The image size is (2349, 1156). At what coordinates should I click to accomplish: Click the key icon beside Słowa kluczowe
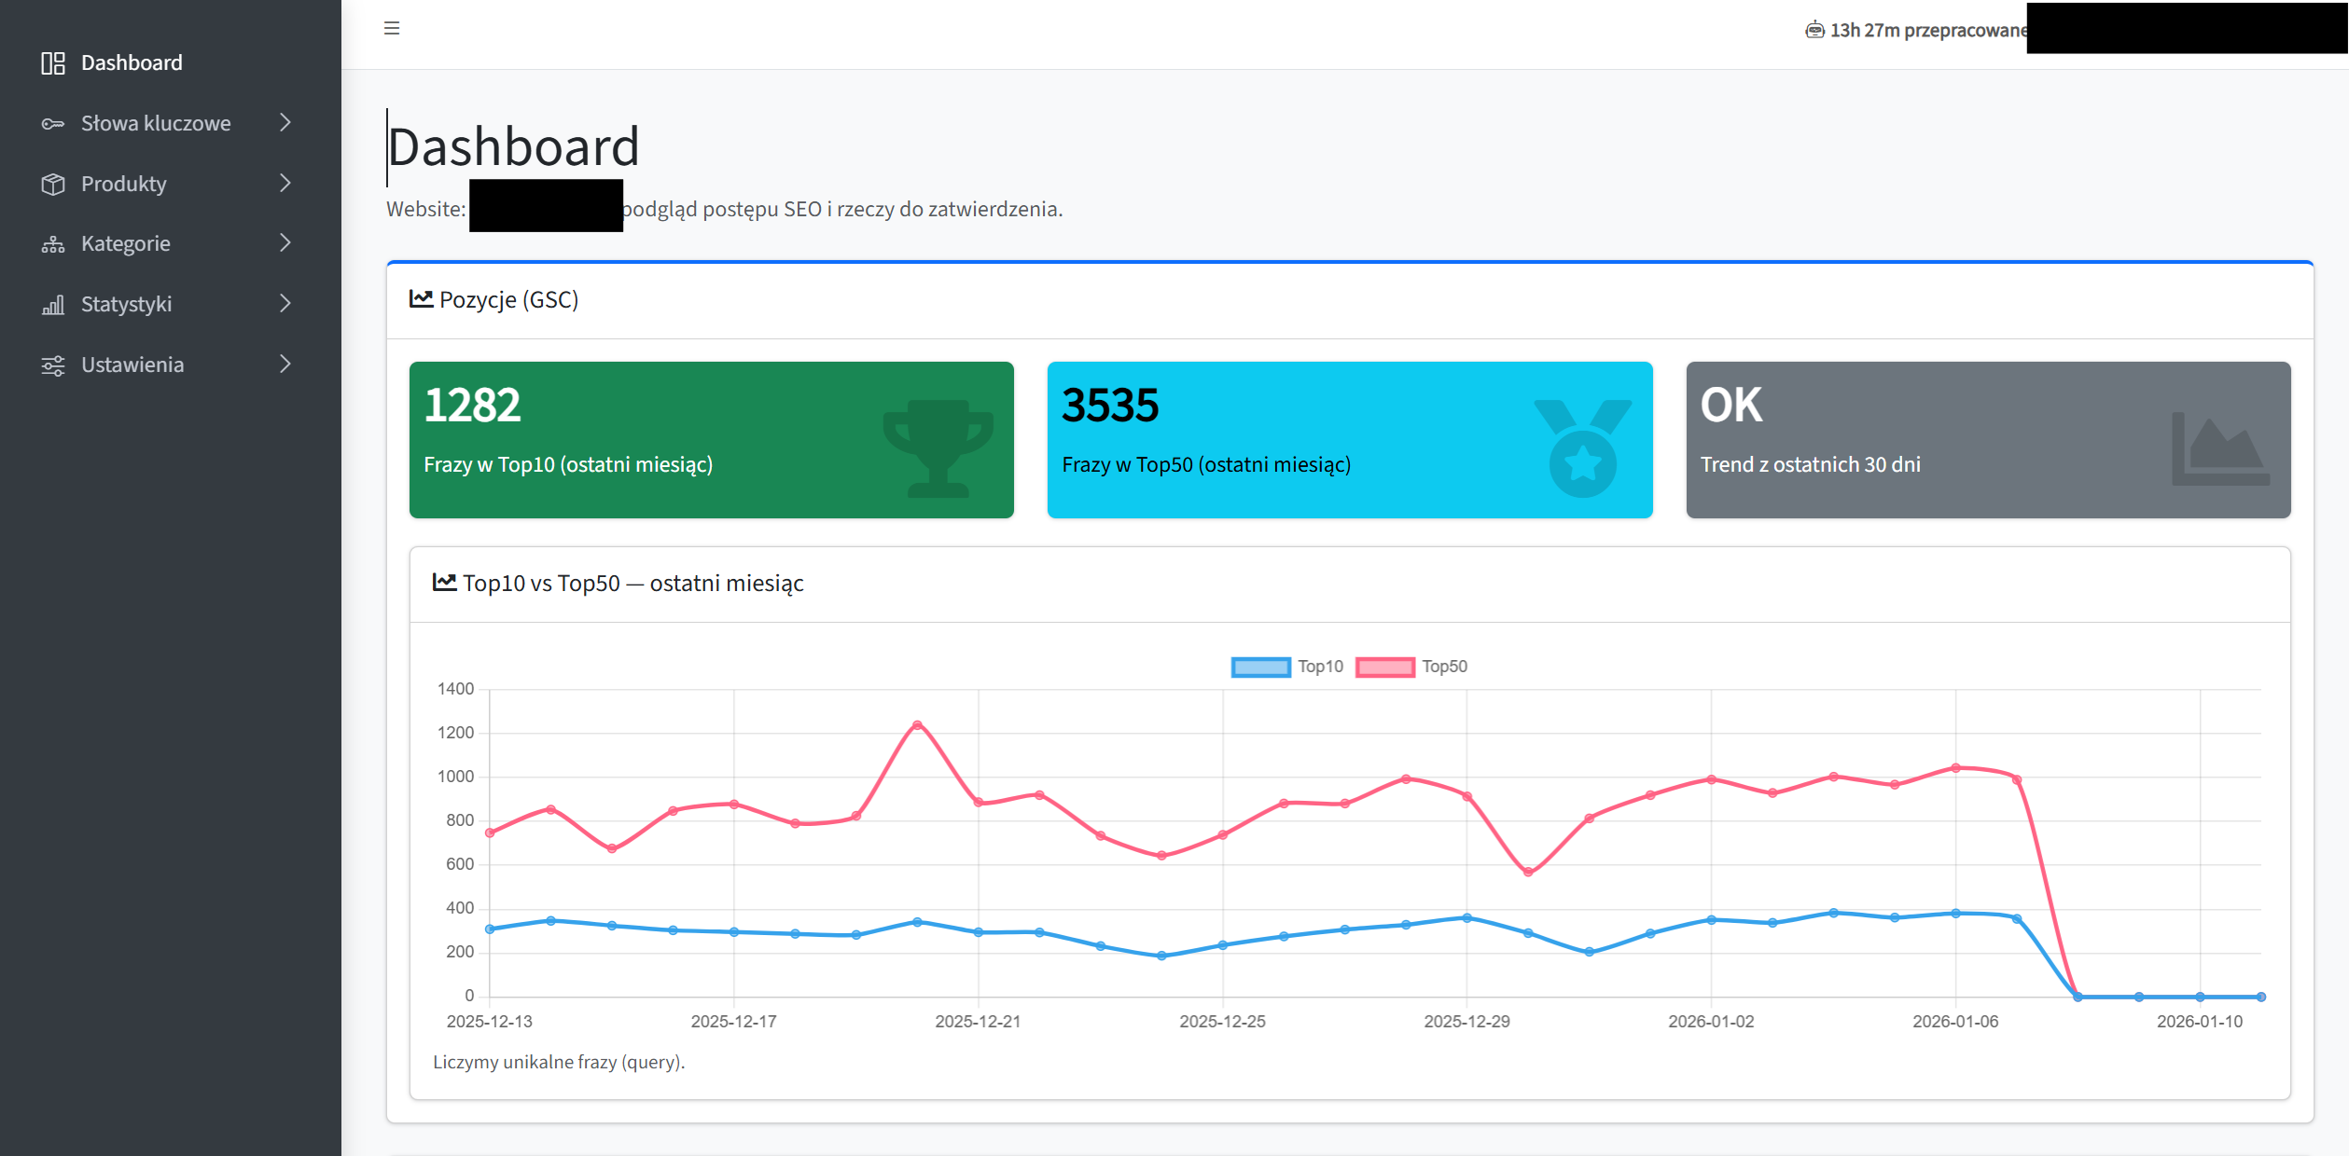(53, 123)
